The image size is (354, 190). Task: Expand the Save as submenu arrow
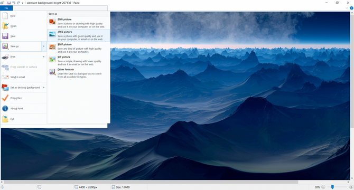pos(44,46)
